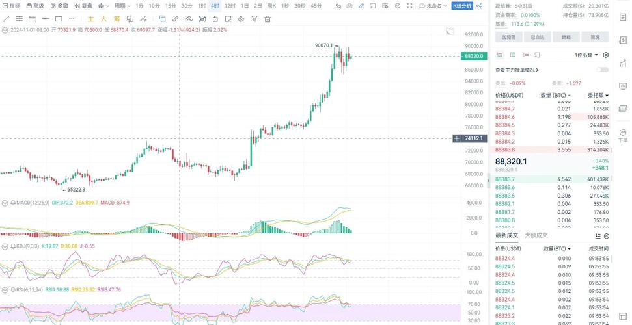
Task: Open more drawing tools ellipsis
Action: click(x=72, y=19)
